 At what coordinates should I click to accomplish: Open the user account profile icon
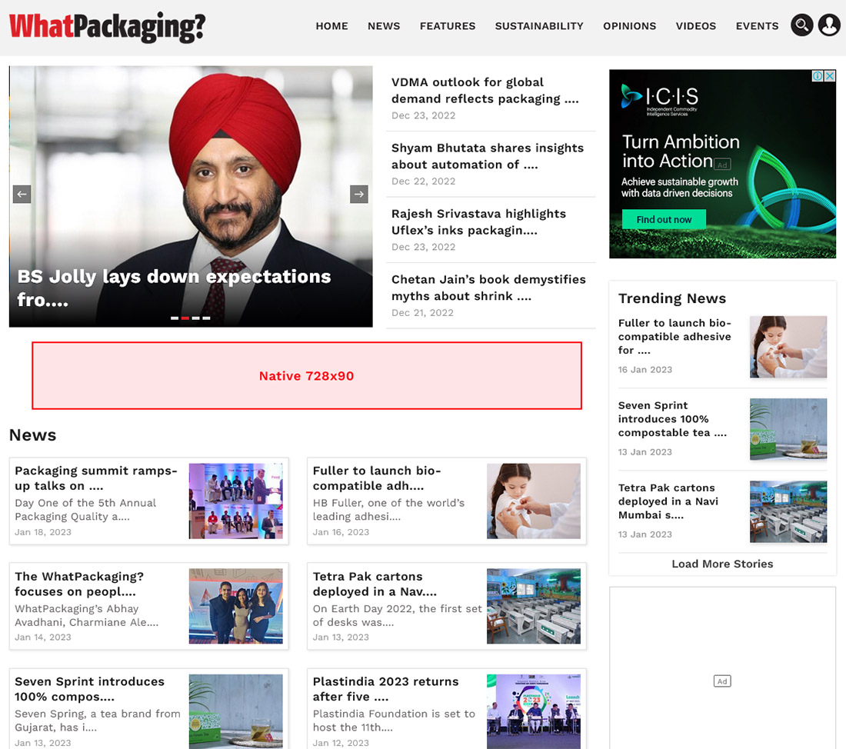829,25
